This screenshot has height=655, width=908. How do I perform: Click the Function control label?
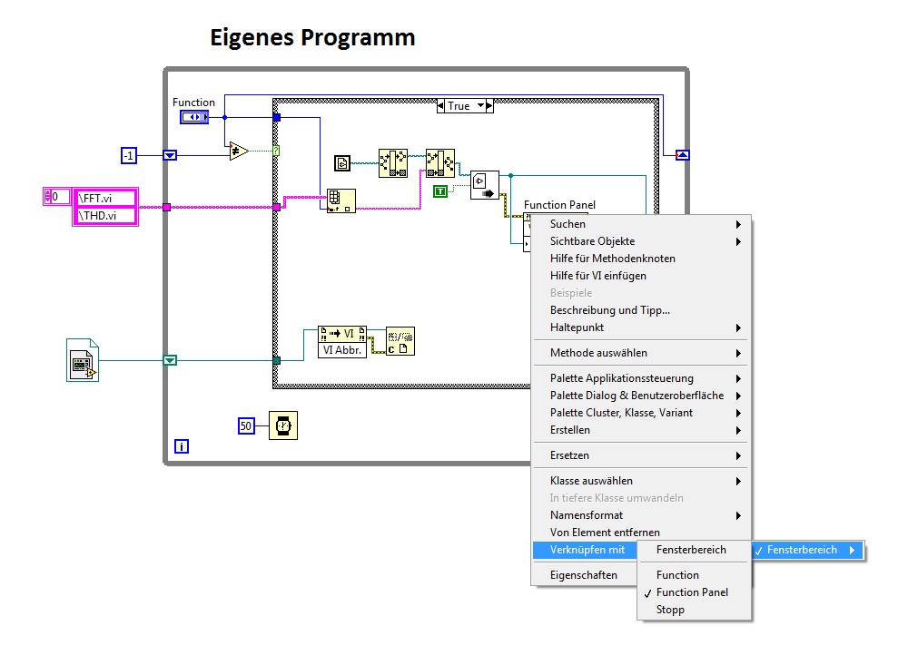point(193,103)
